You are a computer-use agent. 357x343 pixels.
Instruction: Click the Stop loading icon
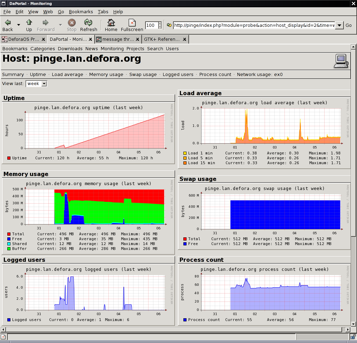click(71, 23)
